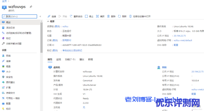
Task: Switch to the 属性 tab
Action: coord(50,59)
